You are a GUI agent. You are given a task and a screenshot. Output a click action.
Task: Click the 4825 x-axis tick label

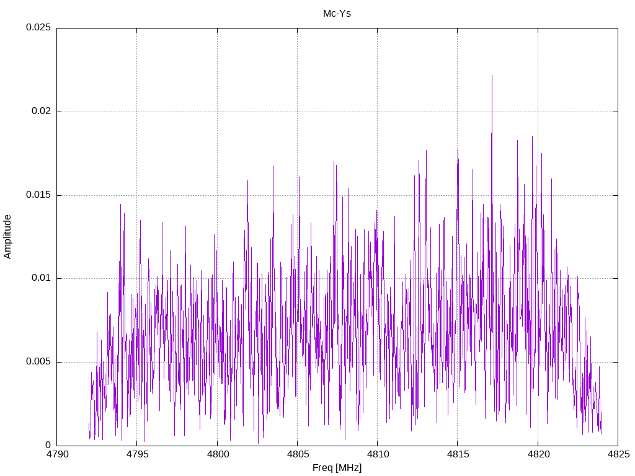pos(618,454)
